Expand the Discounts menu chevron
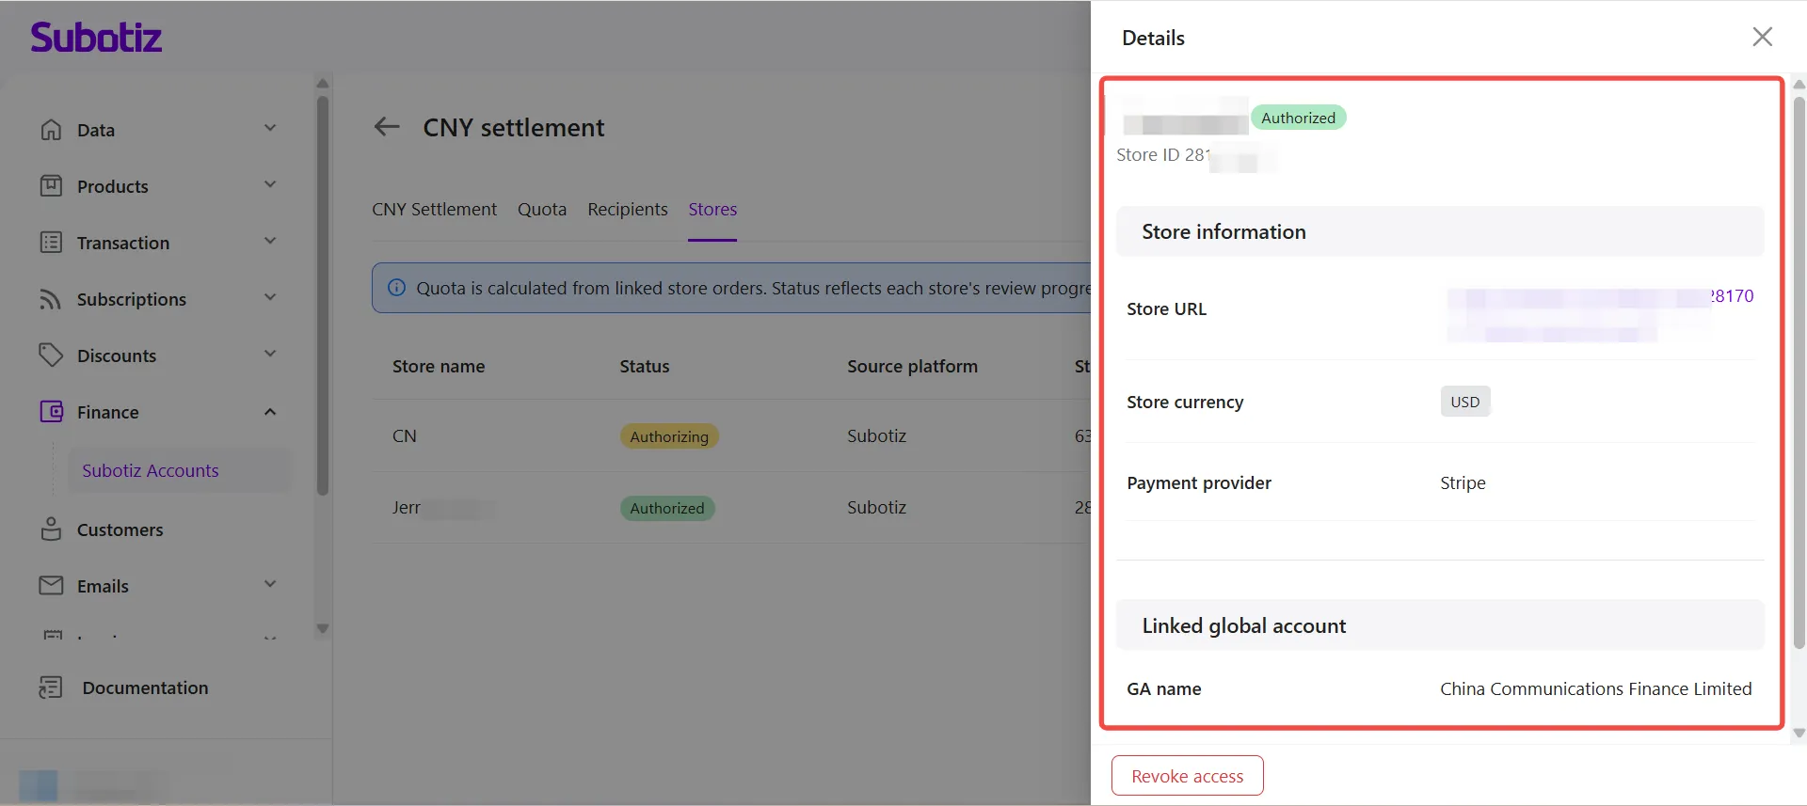The width and height of the screenshot is (1807, 806). [x=270, y=355]
